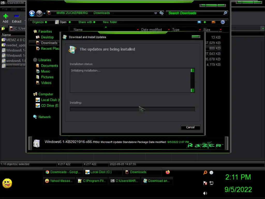Click the 7-Zip up-folder icon
The image size is (265, 199).
3,29
